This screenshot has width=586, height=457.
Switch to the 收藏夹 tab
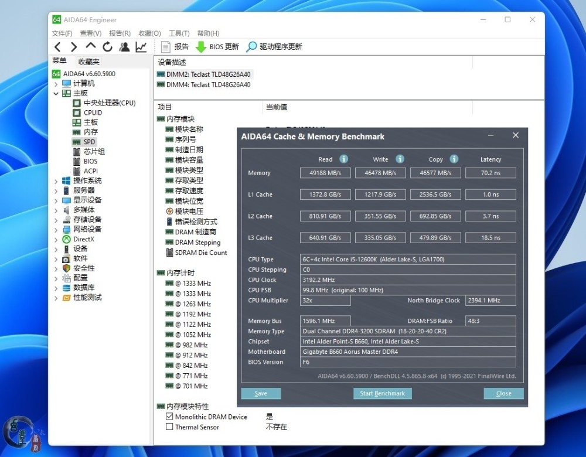[x=89, y=62]
